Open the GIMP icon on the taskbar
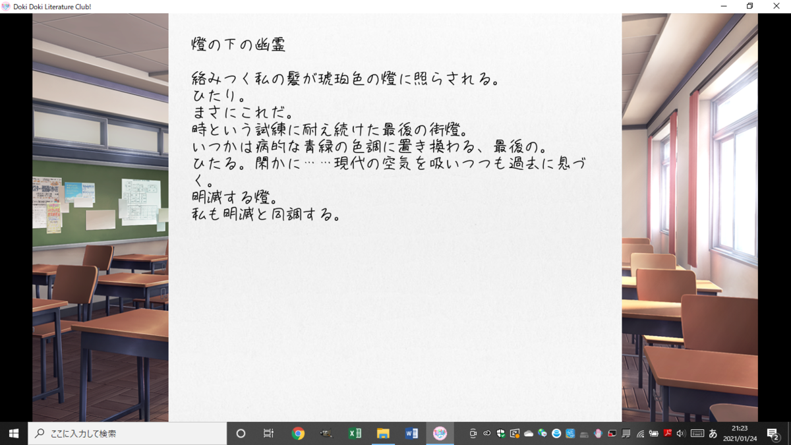This screenshot has height=445, width=791. point(326,433)
